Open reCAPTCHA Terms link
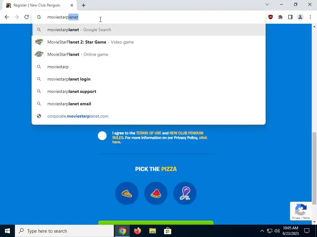Image resolution: width=317 pixels, height=237 pixels. [x=306, y=218]
